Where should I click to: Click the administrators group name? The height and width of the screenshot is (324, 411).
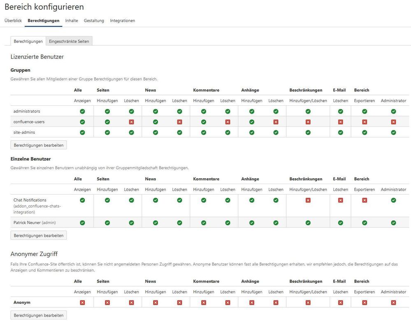[27, 111]
